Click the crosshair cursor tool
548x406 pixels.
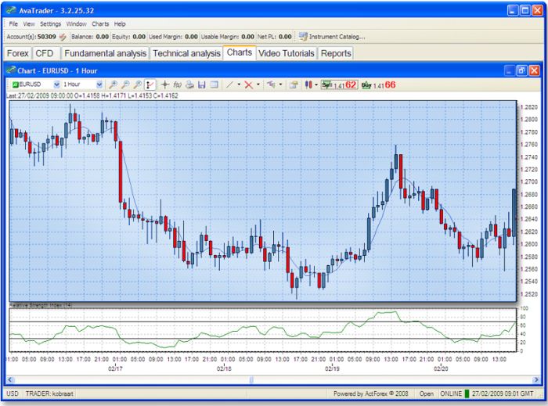click(x=164, y=84)
